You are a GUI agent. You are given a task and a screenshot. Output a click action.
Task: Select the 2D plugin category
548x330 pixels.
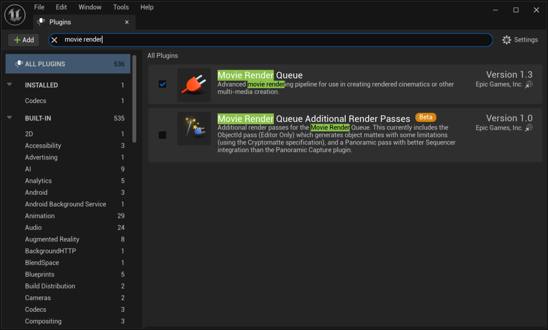(x=68, y=134)
